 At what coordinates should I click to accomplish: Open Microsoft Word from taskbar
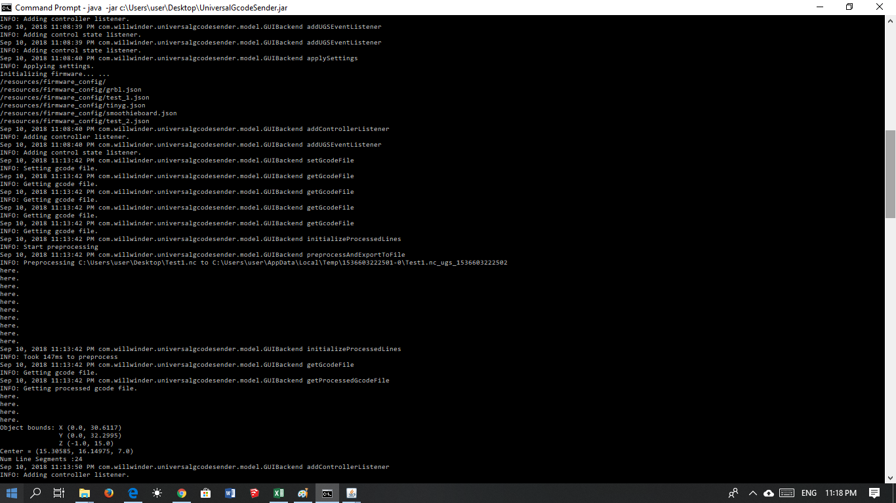pyautogui.click(x=230, y=493)
